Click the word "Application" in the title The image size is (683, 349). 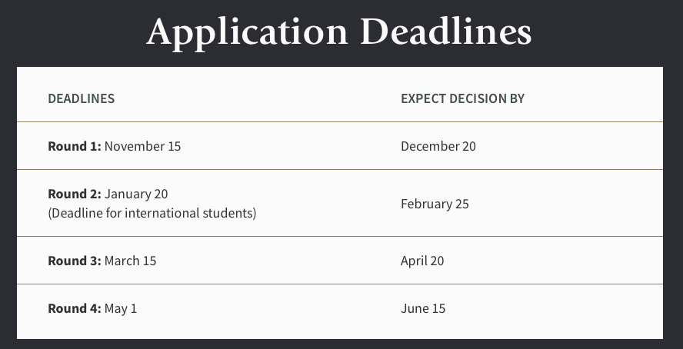point(246,32)
